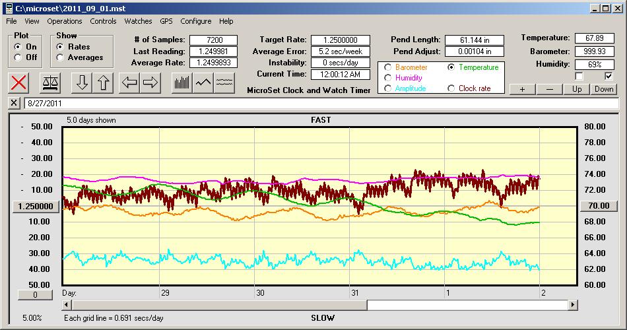This screenshot has width=627, height=330.
Task: Select the wavy lines display icon
Action: [x=224, y=82]
